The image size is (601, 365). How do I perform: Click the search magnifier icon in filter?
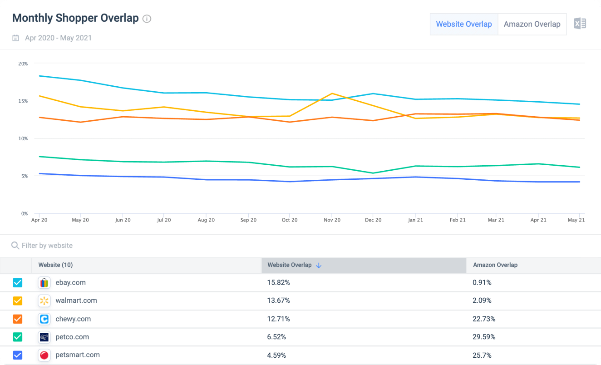15,246
